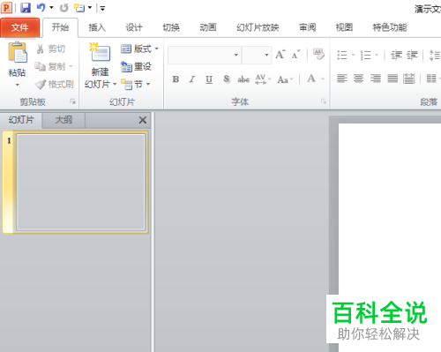Switch to the 设计 (Design) tab

tap(134, 27)
